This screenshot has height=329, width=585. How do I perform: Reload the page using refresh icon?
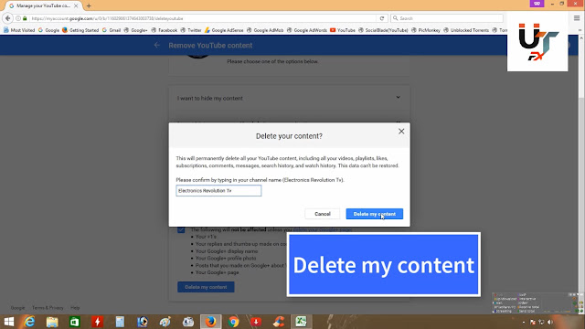click(382, 18)
